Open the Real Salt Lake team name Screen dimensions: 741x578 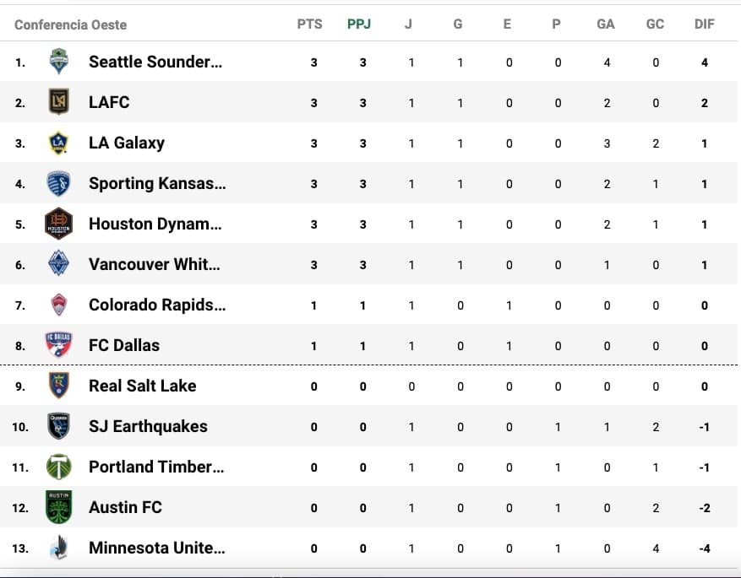[x=142, y=386]
